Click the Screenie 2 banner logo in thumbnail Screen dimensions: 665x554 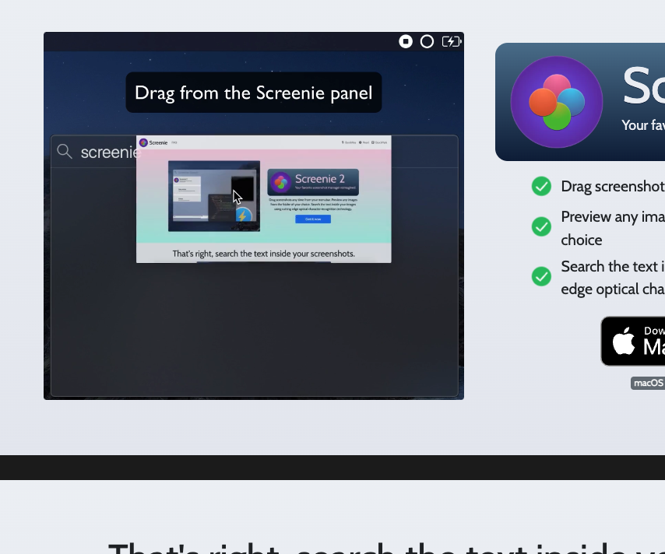click(x=280, y=182)
